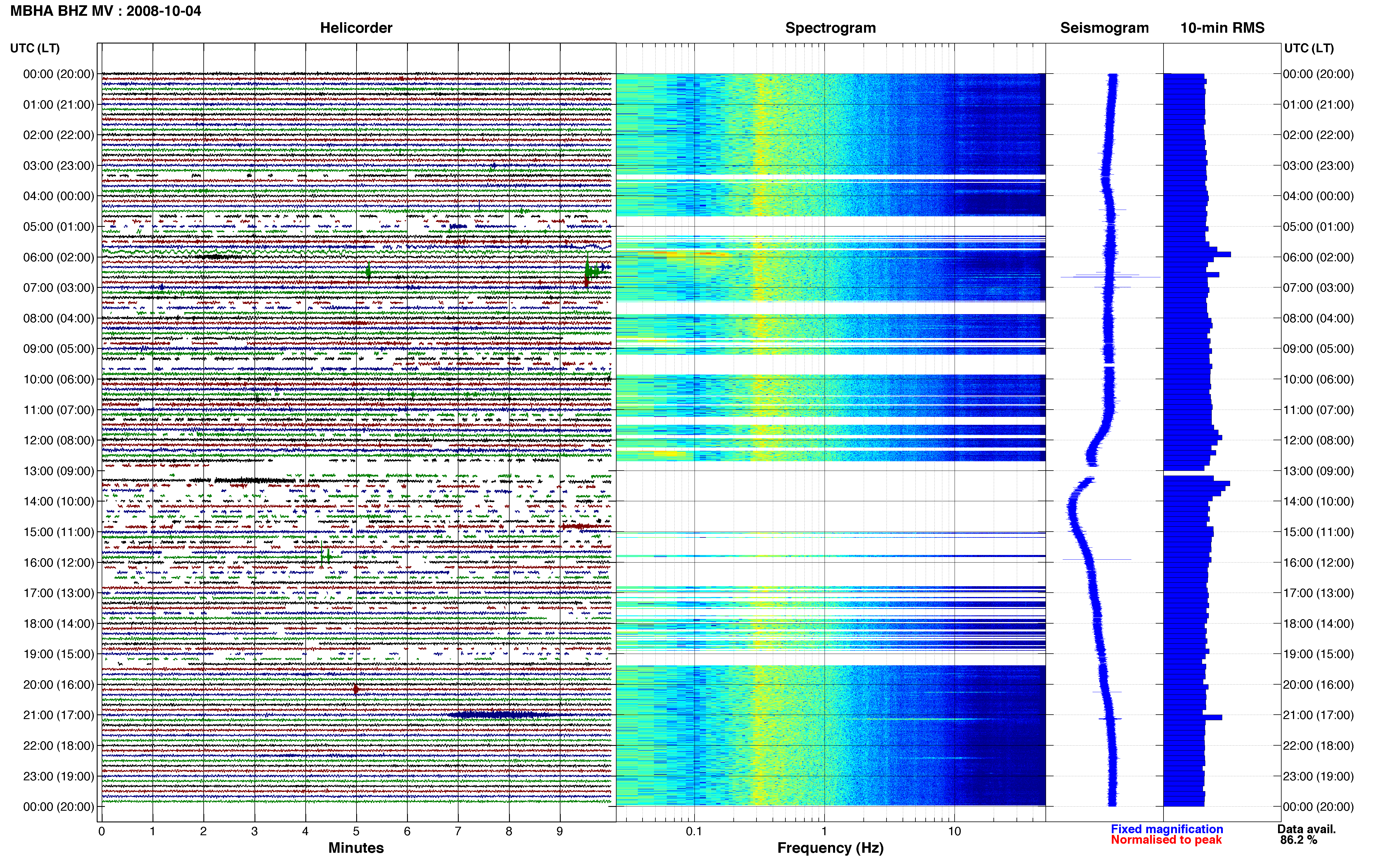Click right time label 16:00 (12:00)
The image size is (1385, 865).
[x=1318, y=562]
